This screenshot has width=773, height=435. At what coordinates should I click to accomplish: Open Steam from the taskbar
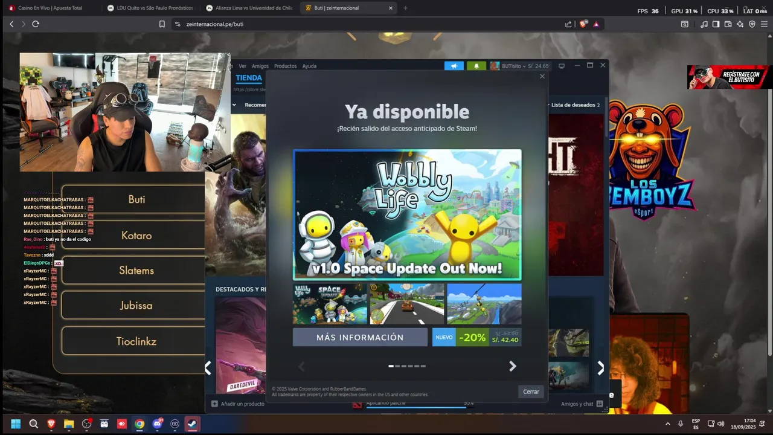[x=192, y=424]
